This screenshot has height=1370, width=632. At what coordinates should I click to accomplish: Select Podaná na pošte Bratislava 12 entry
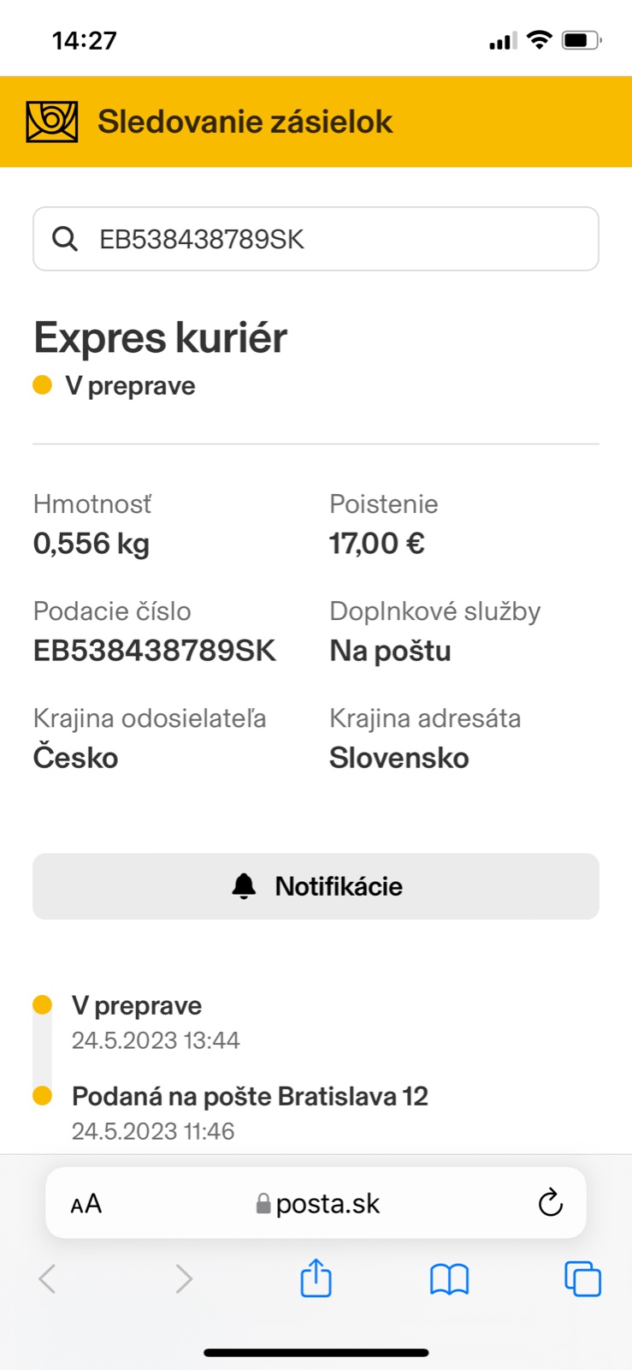tap(250, 1097)
